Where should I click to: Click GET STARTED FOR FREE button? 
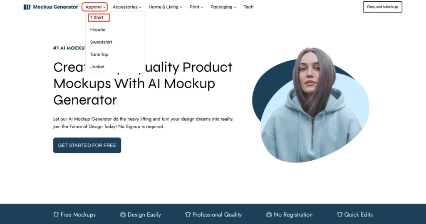point(87,145)
